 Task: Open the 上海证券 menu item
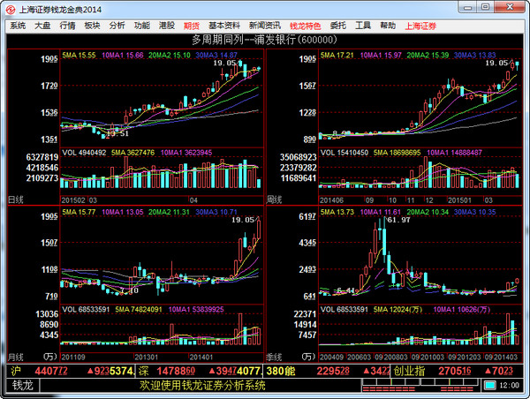tap(420, 26)
